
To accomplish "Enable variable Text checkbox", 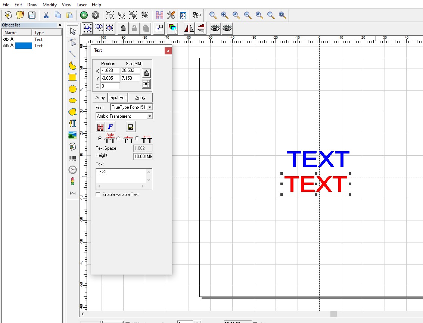I will (98, 194).
